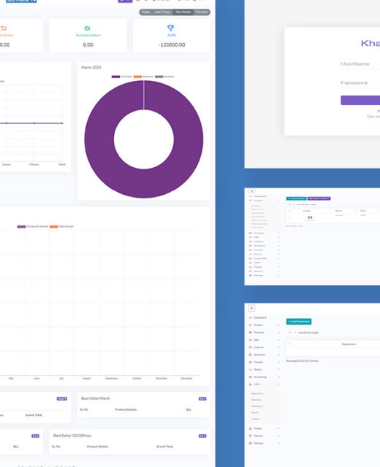Click Settings icon in Add Department page sidebar
Viewport: 380px width, 467px height.
tap(251, 443)
